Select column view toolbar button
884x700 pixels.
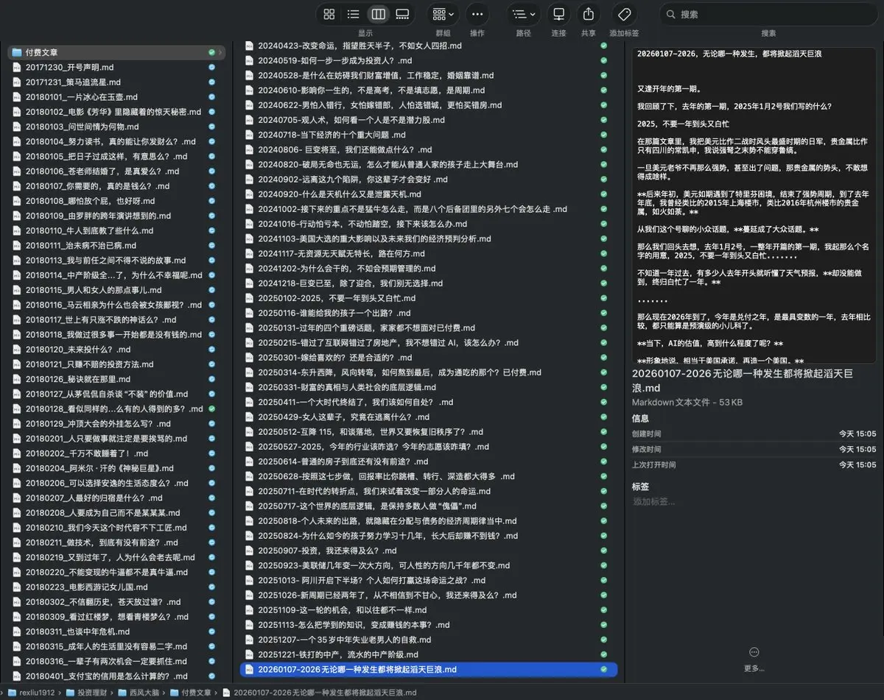tap(378, 14)
